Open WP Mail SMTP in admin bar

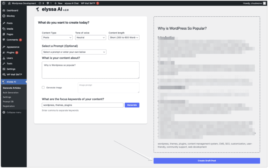coord(90,3)
